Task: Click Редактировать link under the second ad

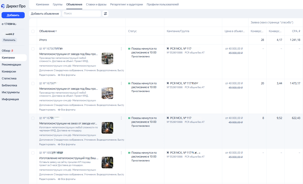Action: pos(47,110)
